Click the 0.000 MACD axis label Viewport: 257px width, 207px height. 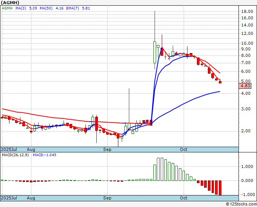(x=247, y=181)
